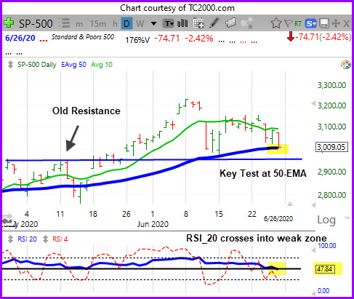Open the color wheel chart settings icon
354x299 pixels.
[x=346, y=65]
